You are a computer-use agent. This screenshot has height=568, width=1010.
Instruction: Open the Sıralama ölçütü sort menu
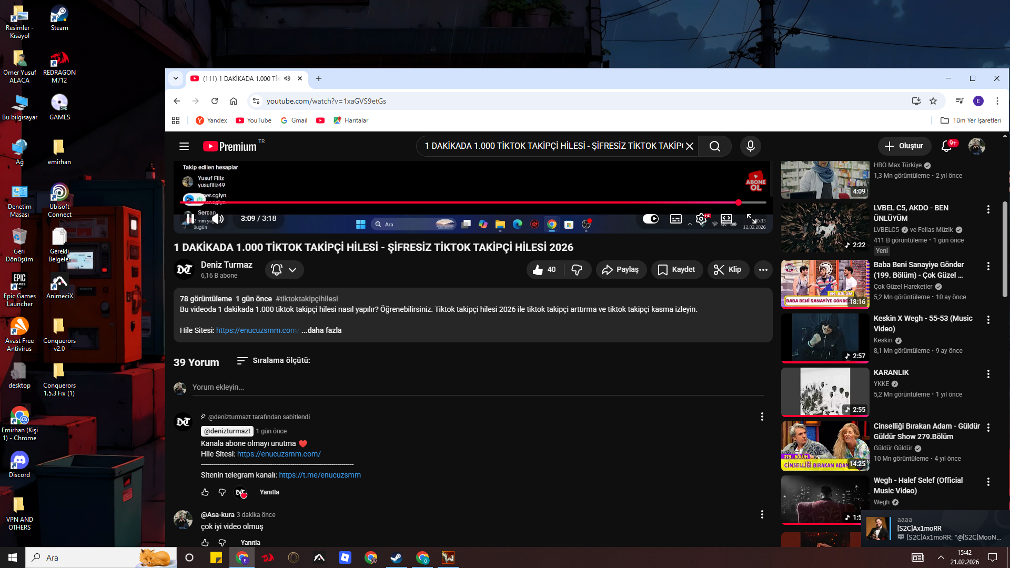[x=274, y=360]
